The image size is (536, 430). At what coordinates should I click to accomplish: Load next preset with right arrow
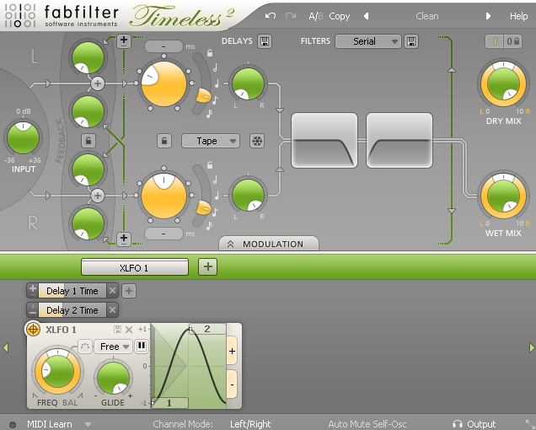[x=488, y=16]
